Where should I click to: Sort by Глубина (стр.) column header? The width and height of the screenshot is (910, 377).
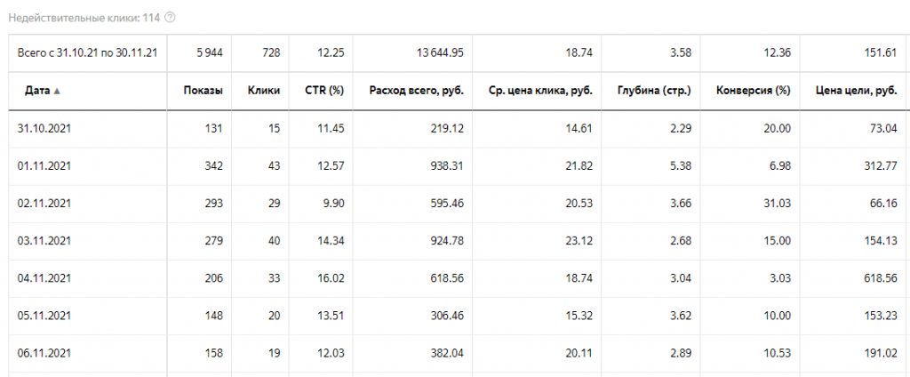(x=652, y=91)
